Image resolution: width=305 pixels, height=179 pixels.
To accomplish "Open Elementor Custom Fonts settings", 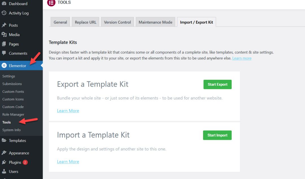I will [13, 91].
